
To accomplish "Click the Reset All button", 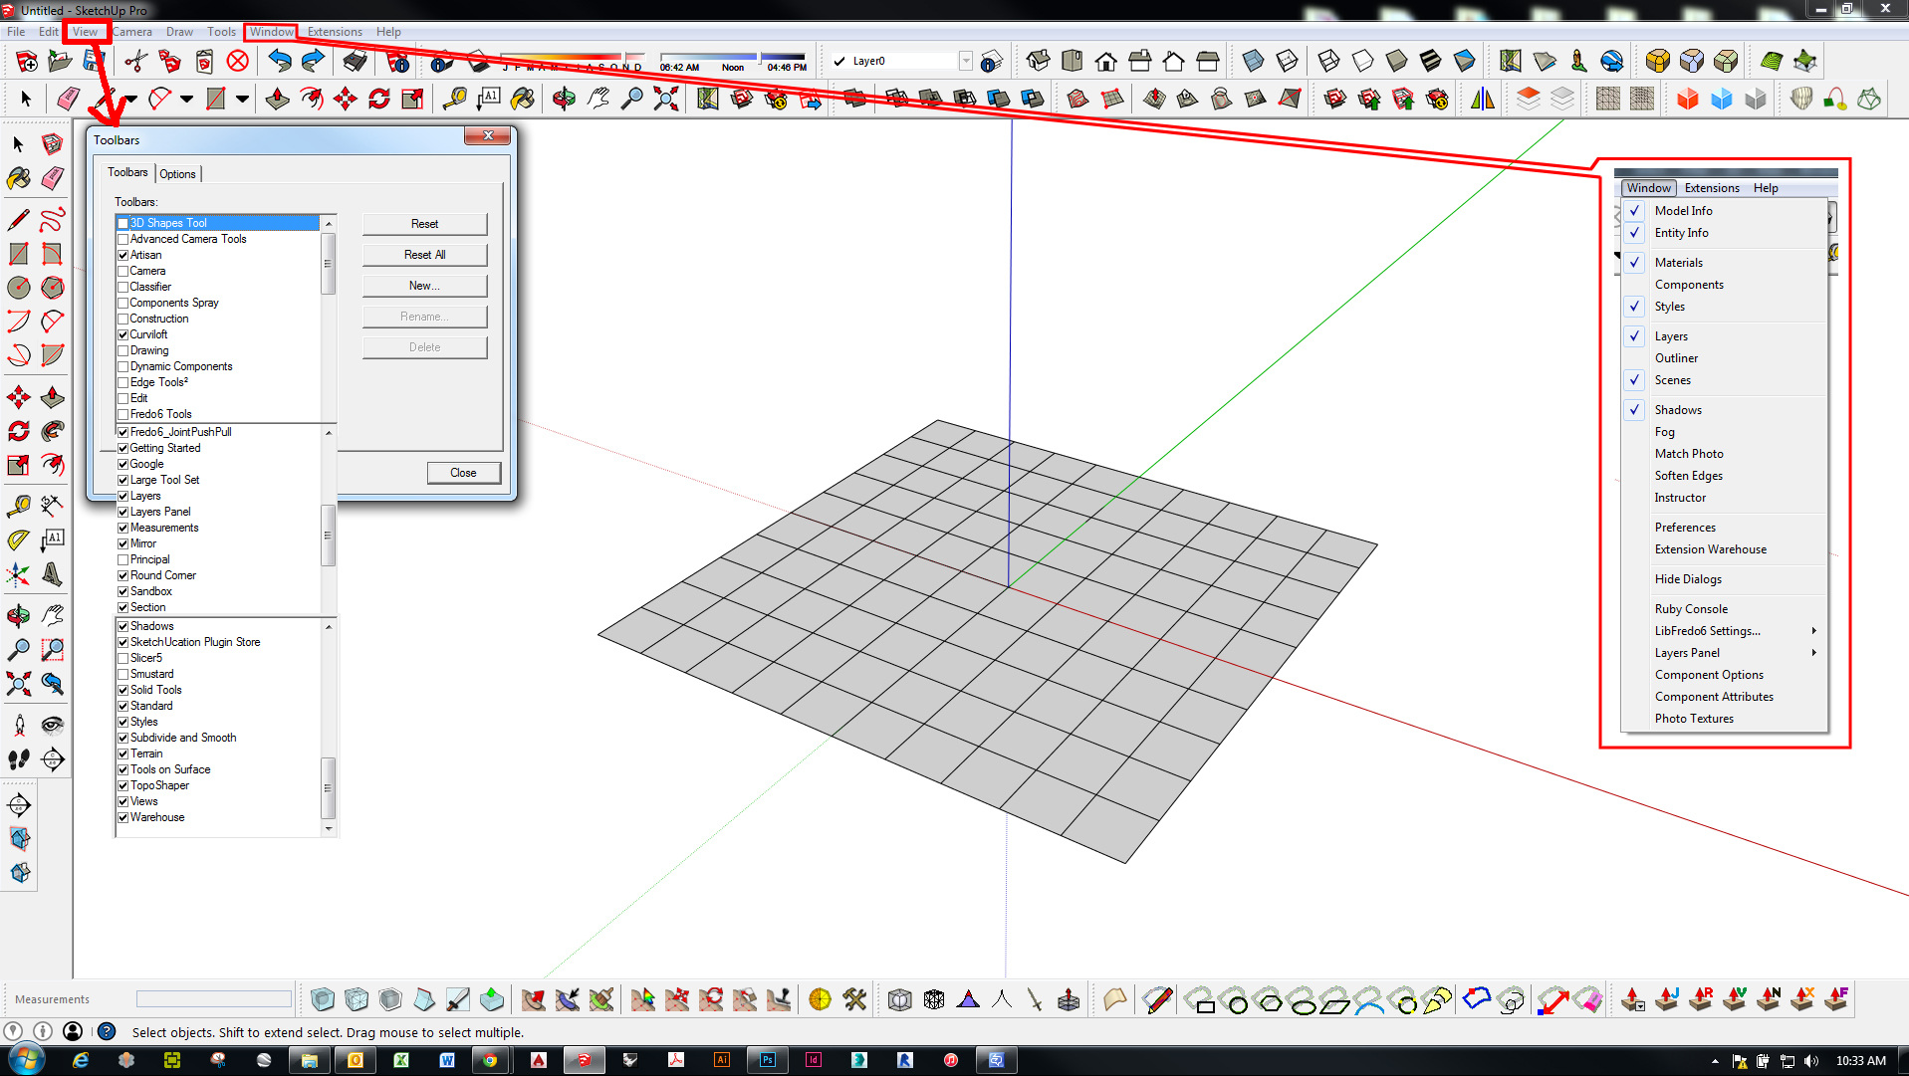I will 424,255.
